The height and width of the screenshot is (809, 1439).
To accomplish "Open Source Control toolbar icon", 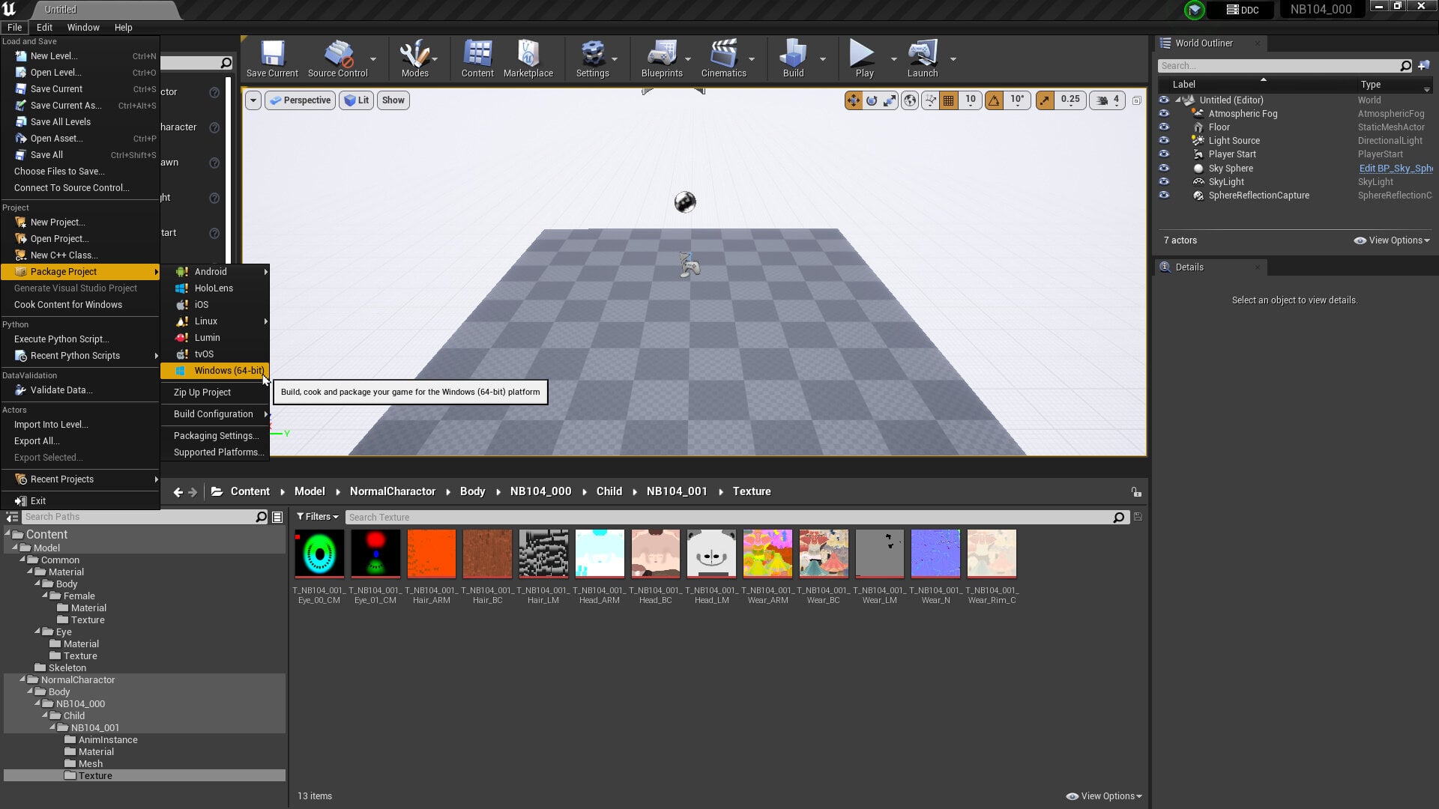I will (x=337, y=58).
